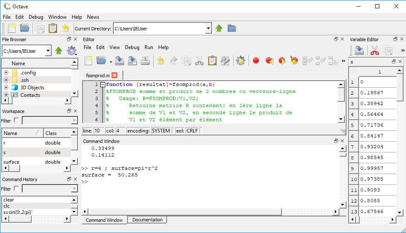The height and width of the screenshot is (233, 406).
Task: Cut selection in the Variable Editor toolbar
Action: [375, 50]
